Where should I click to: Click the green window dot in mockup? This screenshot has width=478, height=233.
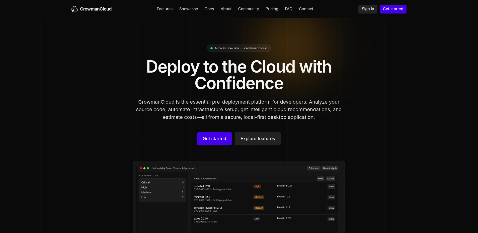click(x=148, y=168)
